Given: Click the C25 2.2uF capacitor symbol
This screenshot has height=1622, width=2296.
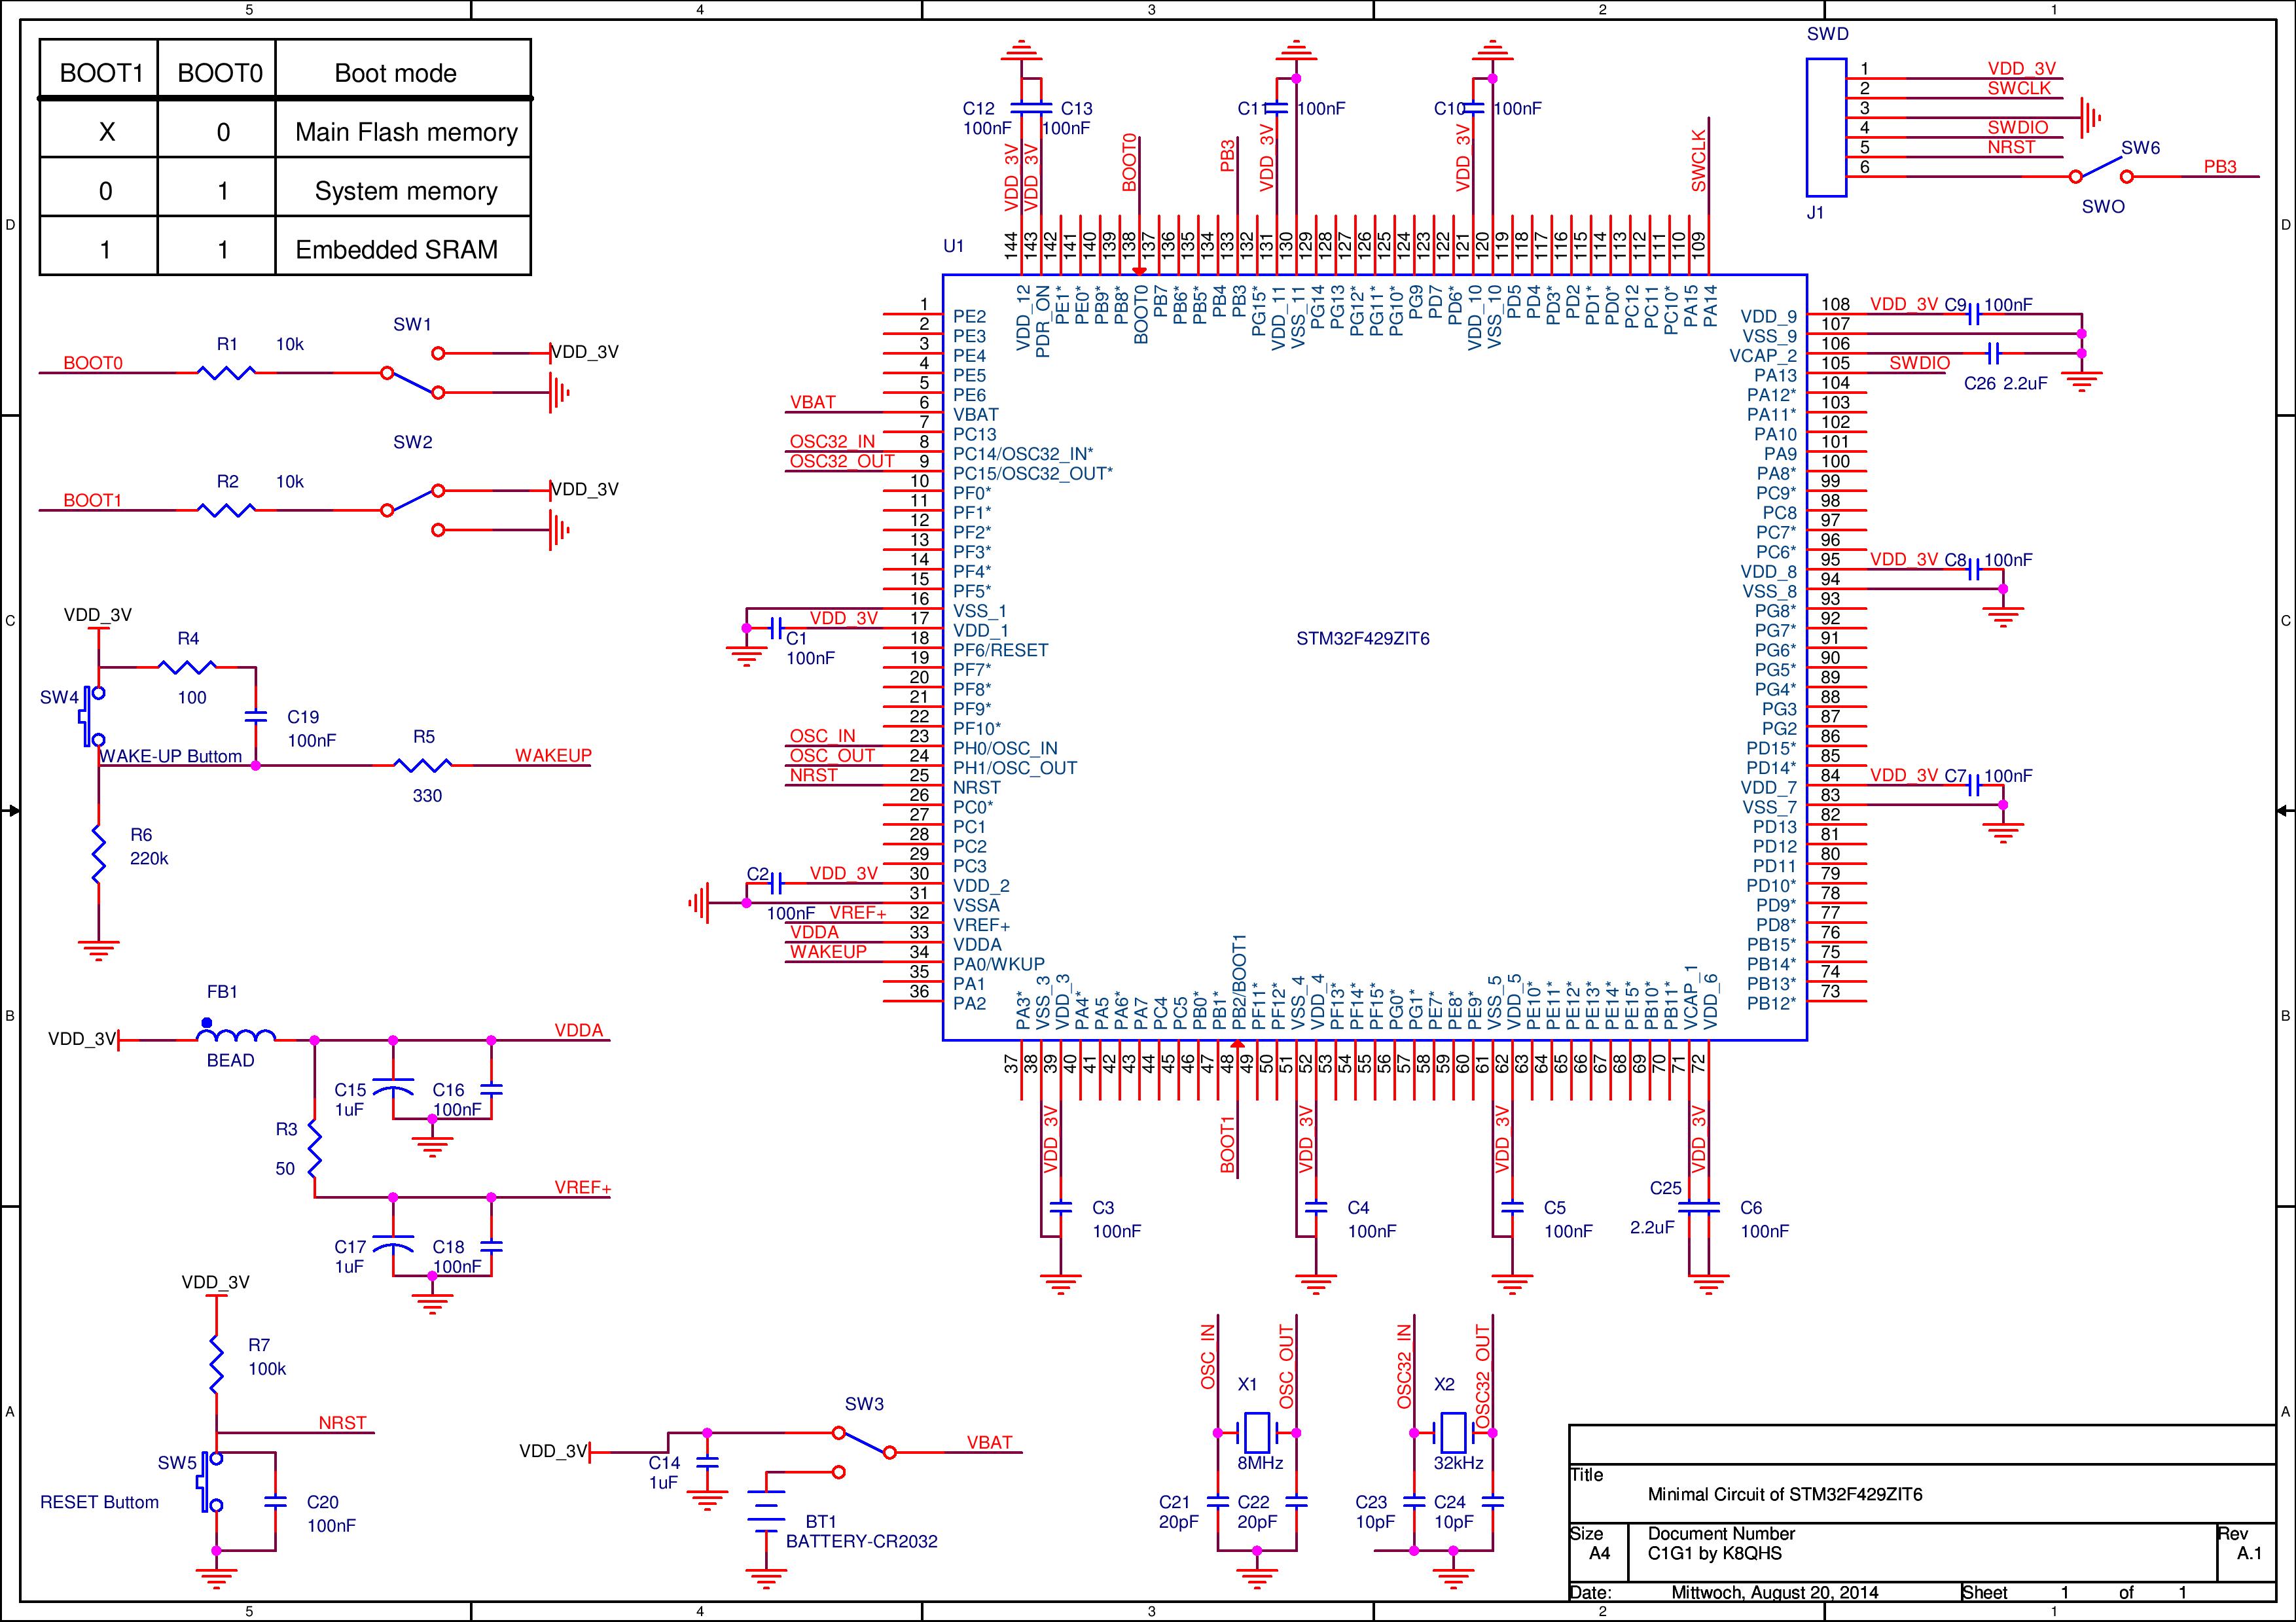Looking at the screenshot, I should pos(1688,1207).
